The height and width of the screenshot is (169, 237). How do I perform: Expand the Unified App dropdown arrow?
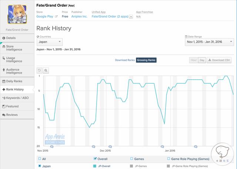click(x=131, y=17)
